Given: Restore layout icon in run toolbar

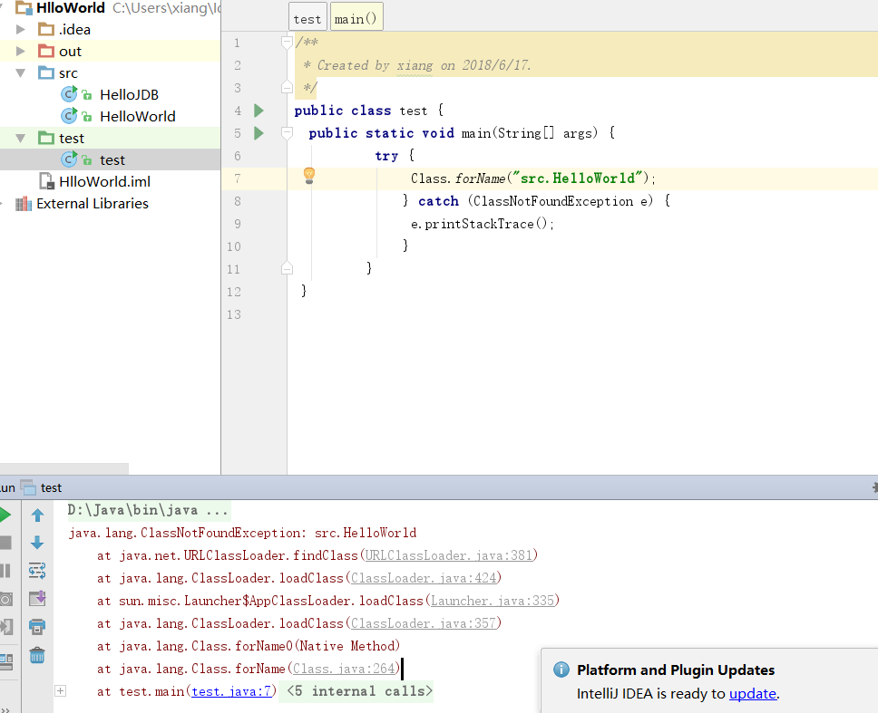Looking at the screenshot, I should point(6,662).
